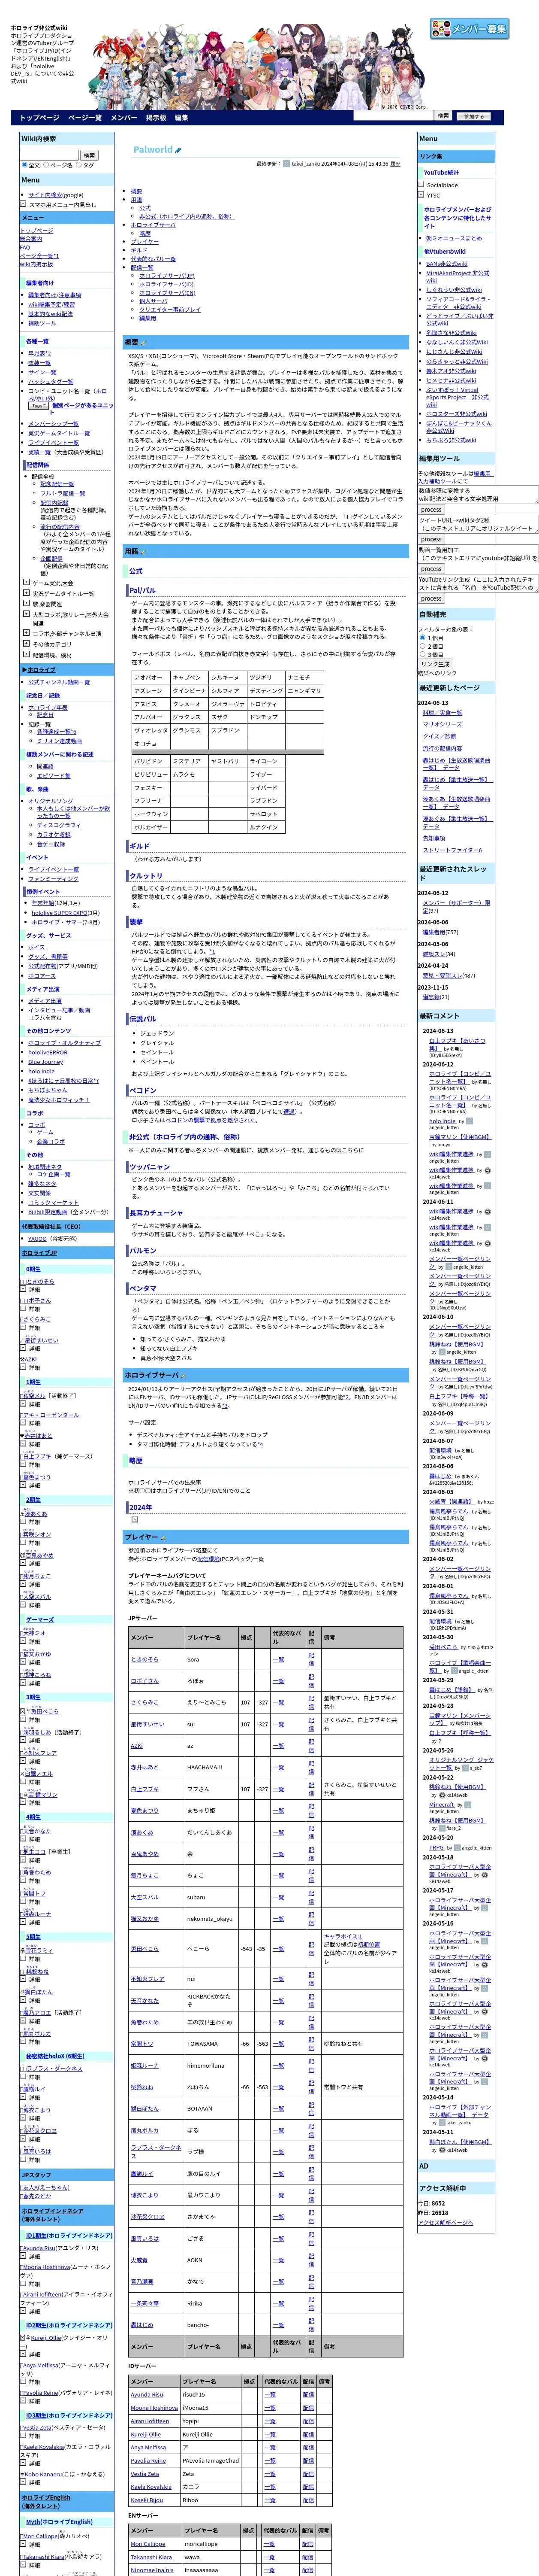Click the アオパオー table cell
This screenshot has width=539, height=2576.
pyautogui.click(x=151, y=677)
